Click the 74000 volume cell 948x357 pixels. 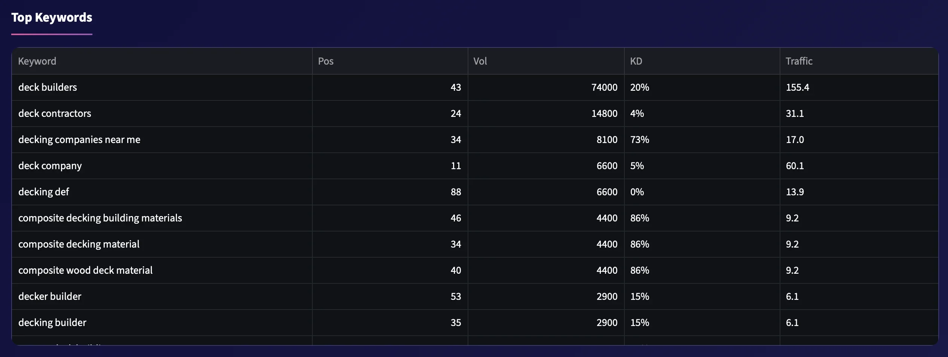point(604,87)
